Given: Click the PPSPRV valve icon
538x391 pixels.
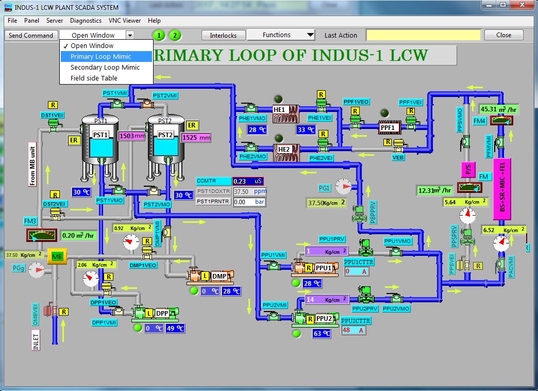Looking at the screenshot, I should point(467,237).
